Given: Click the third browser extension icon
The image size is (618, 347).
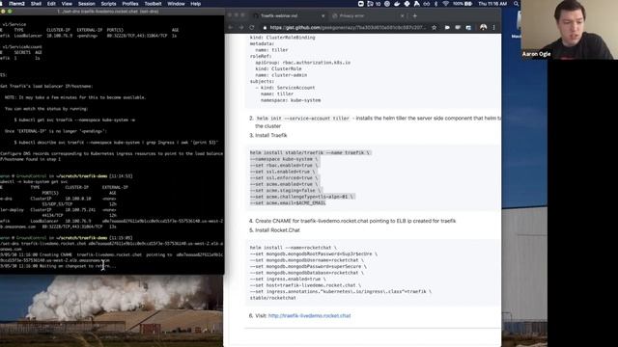Looking at the screenshot, I should coord(468,28).
